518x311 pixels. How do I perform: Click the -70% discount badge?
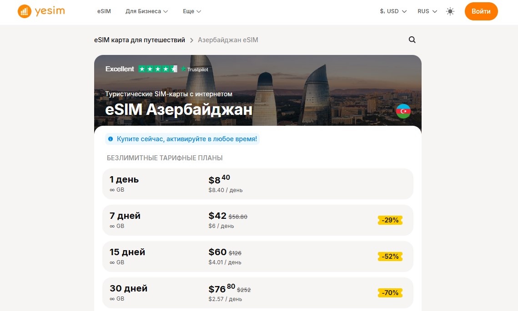coord(390,292)
